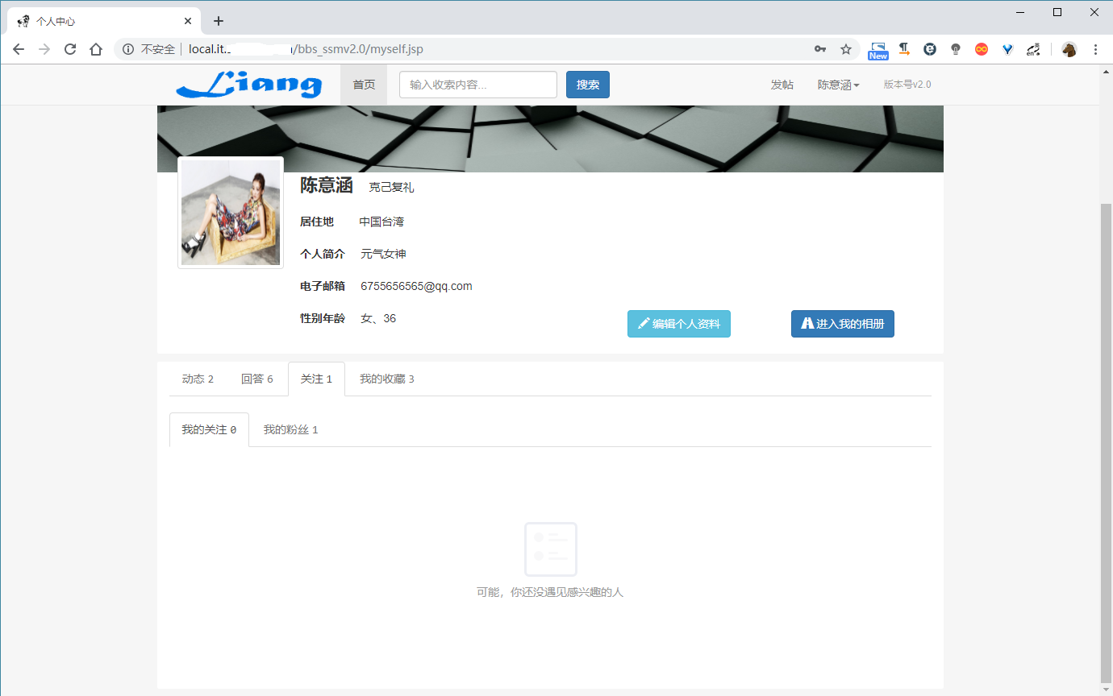Viewport: 1113px width, 696px height.
Task: Click the page vertical scrollbar thumb
Action: [1106, 443]
